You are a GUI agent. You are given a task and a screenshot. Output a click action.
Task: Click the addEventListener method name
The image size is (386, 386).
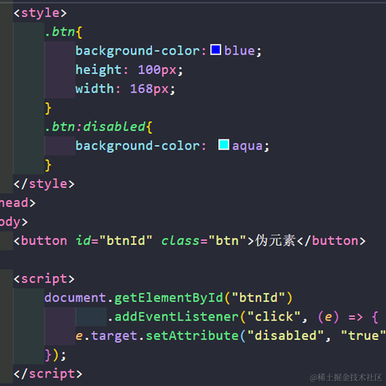point(176,317)
